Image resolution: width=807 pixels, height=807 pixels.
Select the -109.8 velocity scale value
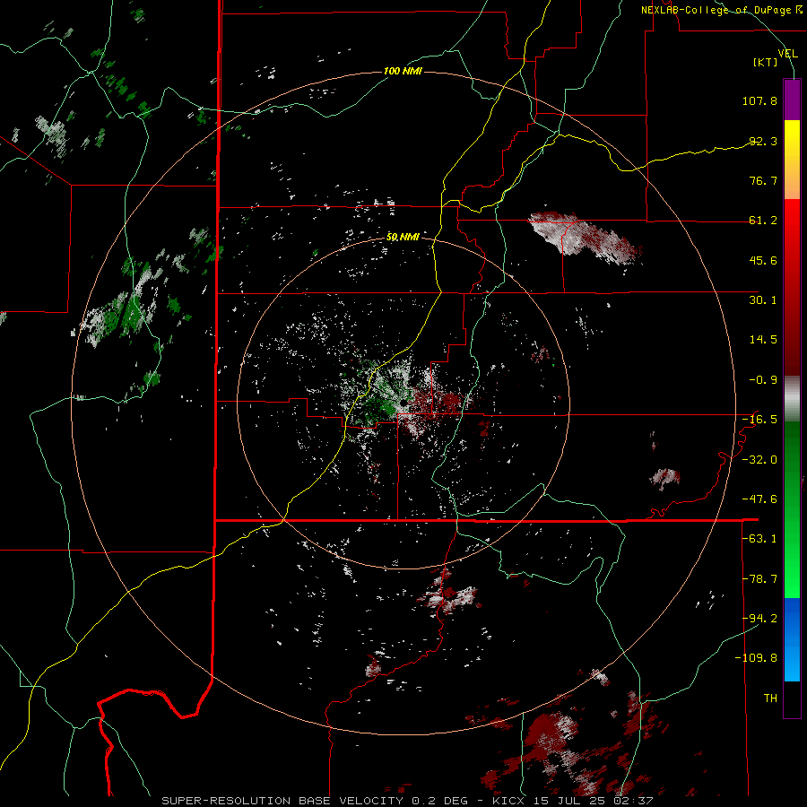pyautogui.click(x=756, y=658)
